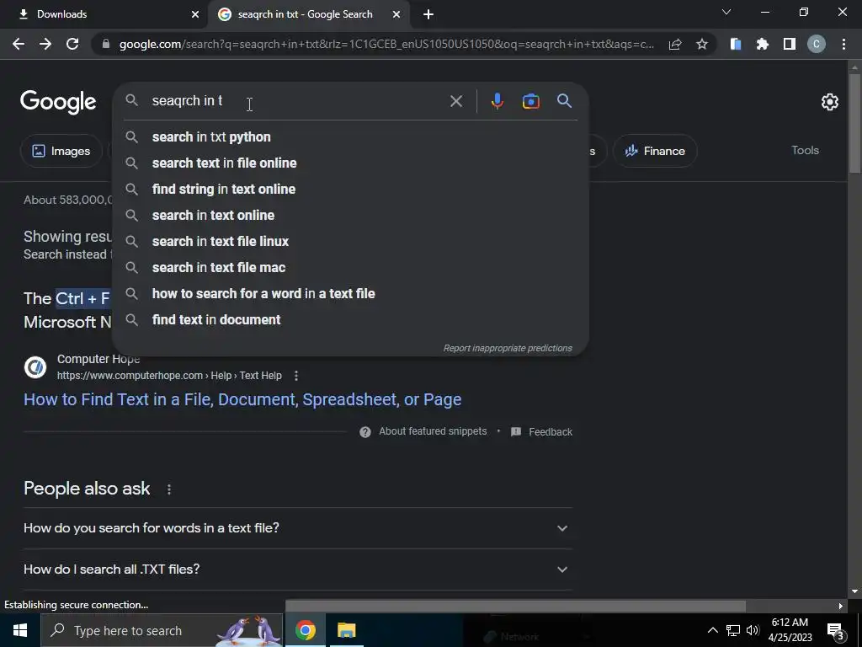The image size is (862, 647).
Task: Click the Windows 'Type here to search' box
Action: coord(161,630)
